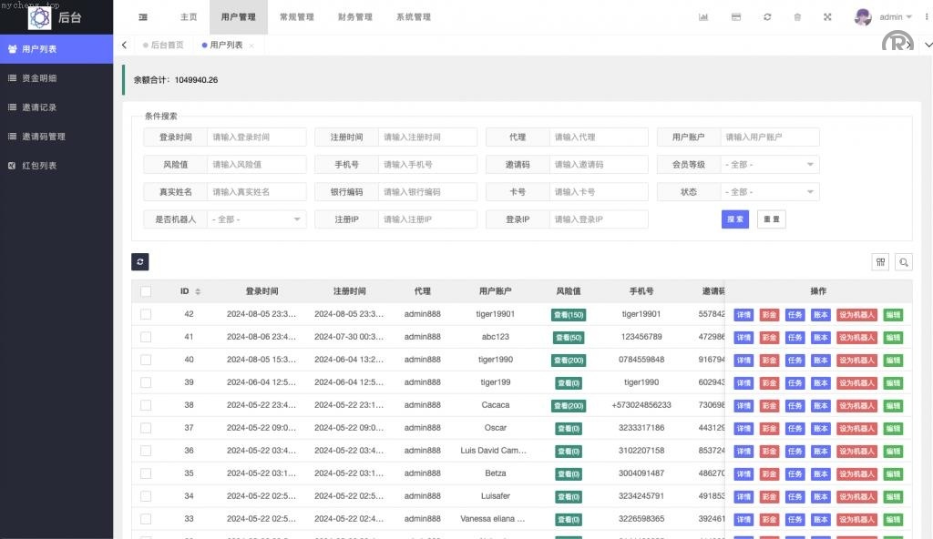Click the refresh icon in top header
Image resolution: width=933 pixels, height=539 pixels.
767,17
